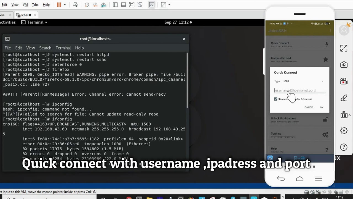
Task: Open the File menu in the terminal window
Action: click(8, 48)
